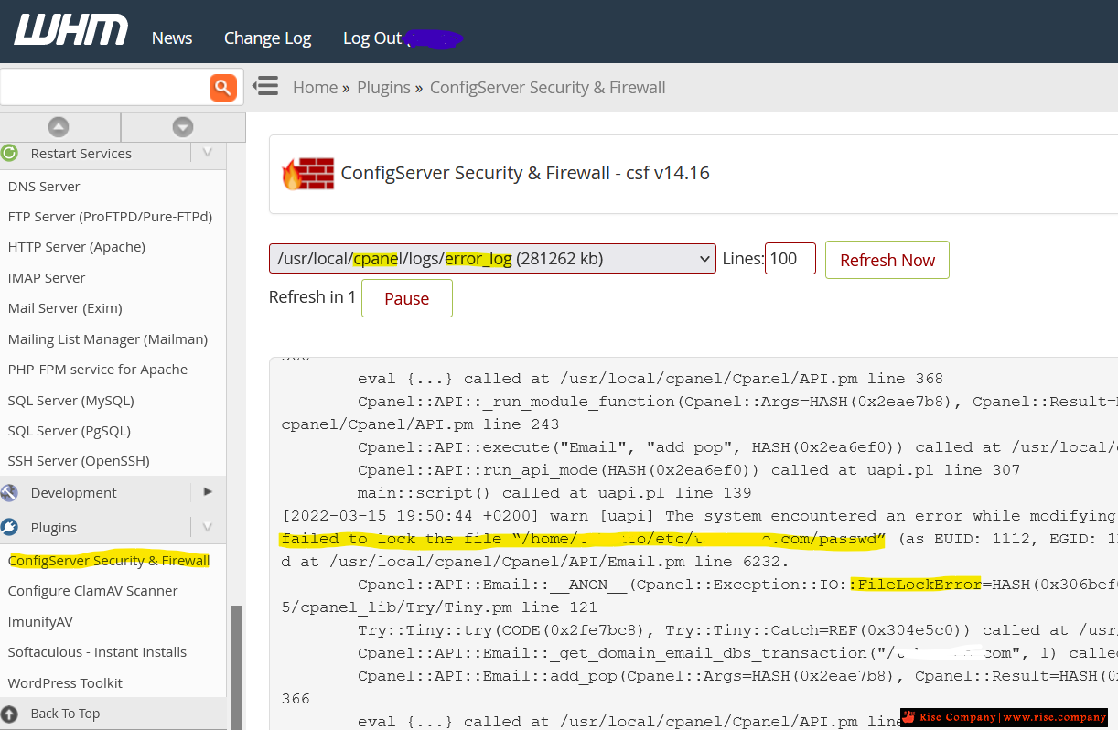
Task: Open WordPress Toolkit plugin
Action: coord(65,682)
